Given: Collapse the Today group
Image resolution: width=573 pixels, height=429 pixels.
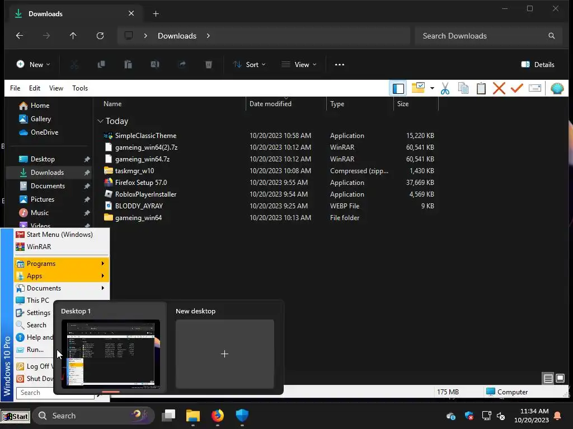Looking at the screenshot, I should pos(101,121).
